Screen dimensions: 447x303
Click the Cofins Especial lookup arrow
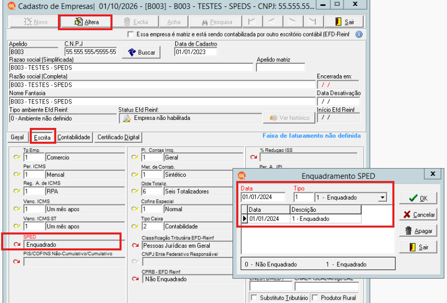[135, 209]
